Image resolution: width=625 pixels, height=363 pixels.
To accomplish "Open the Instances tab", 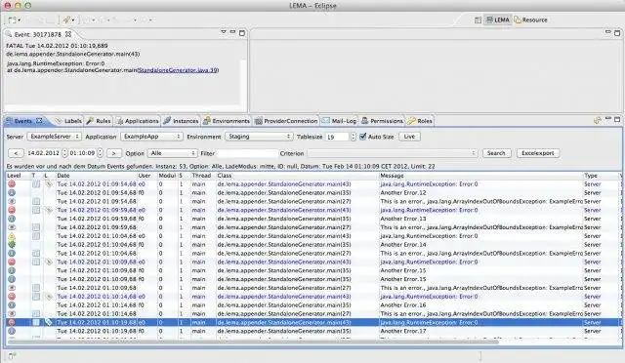I will tap(181, 121).
